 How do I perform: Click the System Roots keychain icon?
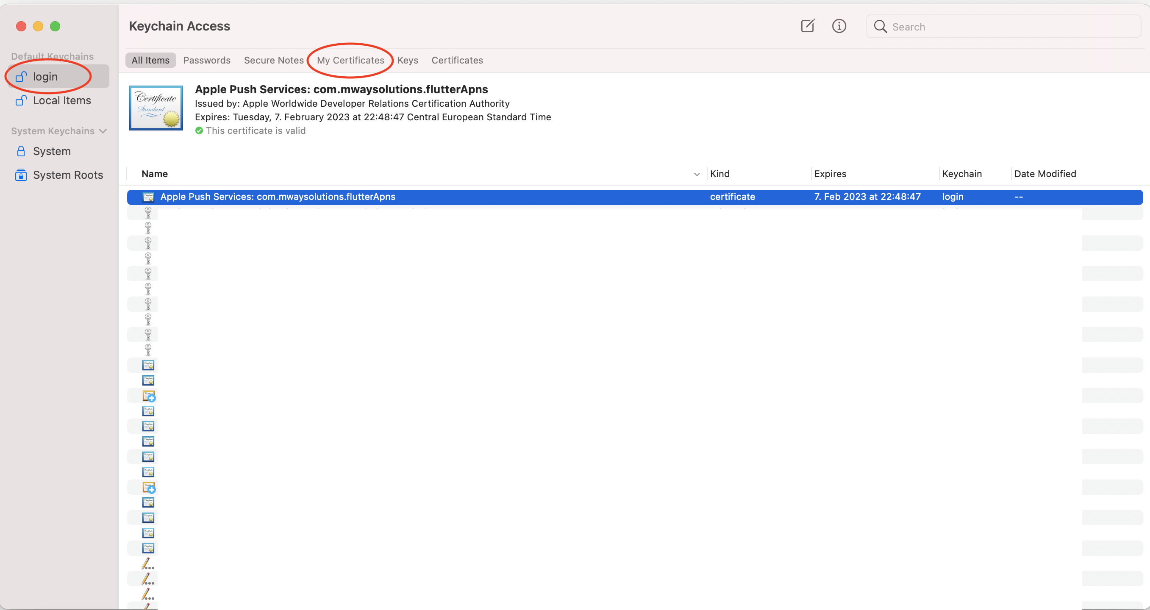tap(20, 175)
